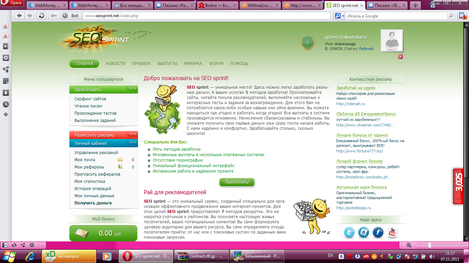This screenshot has width=469, height=263.
Task: Open Получить деньги link
Action: click(x=93, y=203)
